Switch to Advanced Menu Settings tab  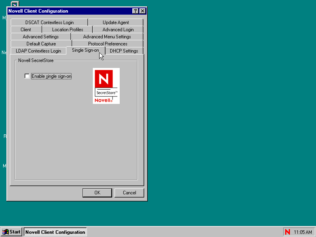click(107, 37)
